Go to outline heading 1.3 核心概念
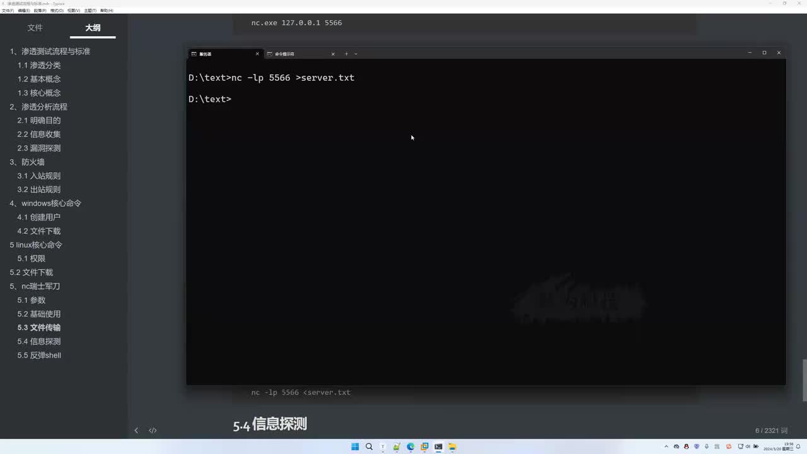Screen dimensions: 807x454 tap(39, 93)
